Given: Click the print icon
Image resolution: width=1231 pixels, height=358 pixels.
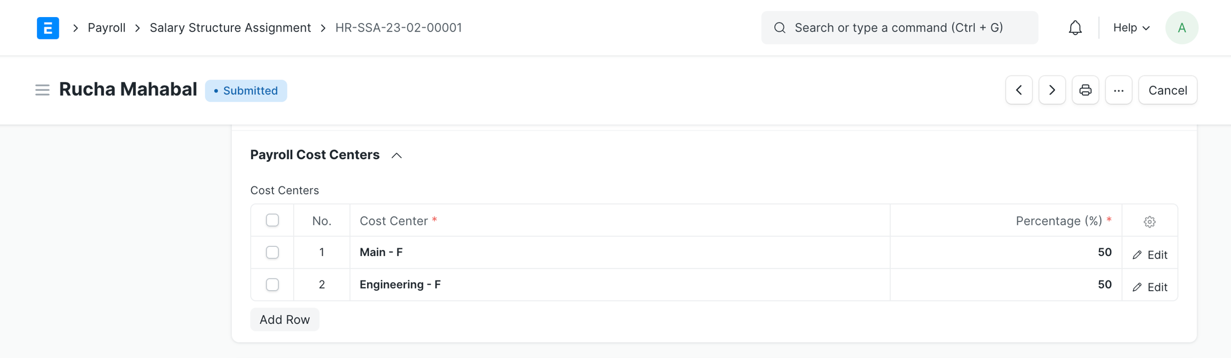Looking at the screenshot, I should [x=1085, y=90].
